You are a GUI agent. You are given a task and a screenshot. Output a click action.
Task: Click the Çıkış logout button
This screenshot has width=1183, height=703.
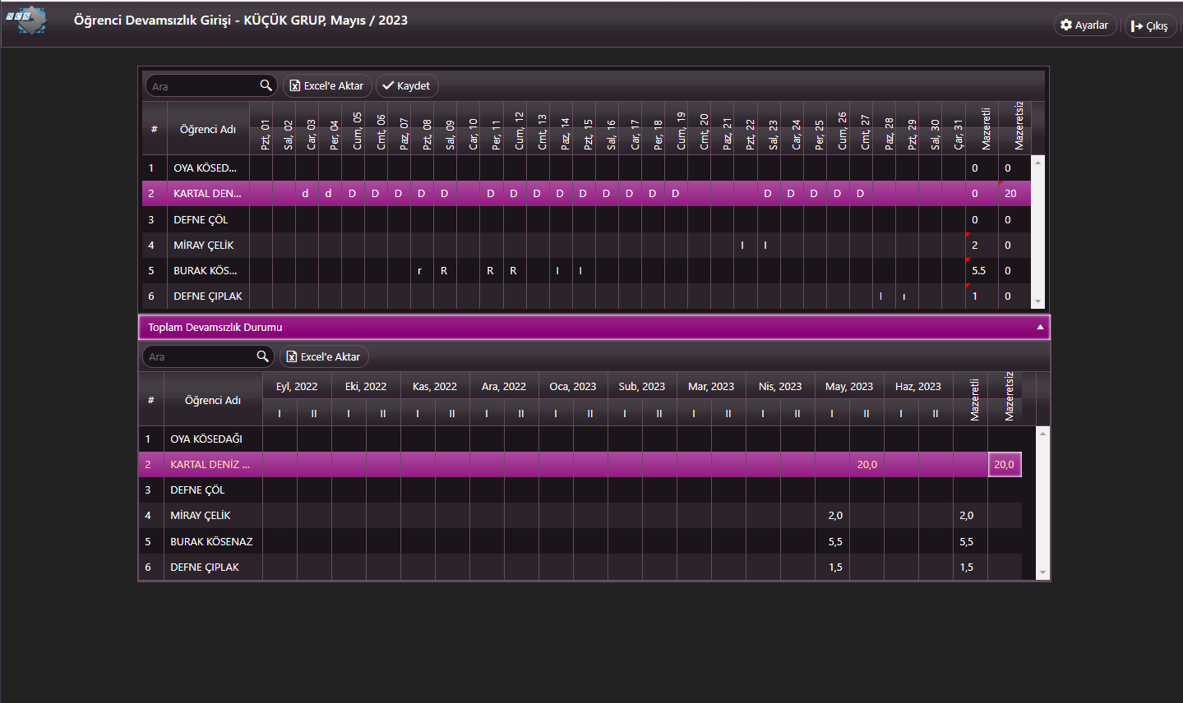coord(1150,26)
